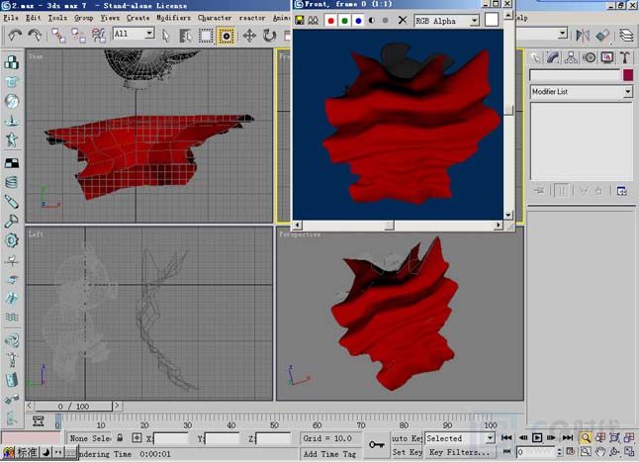Click the object name field in Modify panel
Screen dimensions: 639x463
click(x=575, y=75)
